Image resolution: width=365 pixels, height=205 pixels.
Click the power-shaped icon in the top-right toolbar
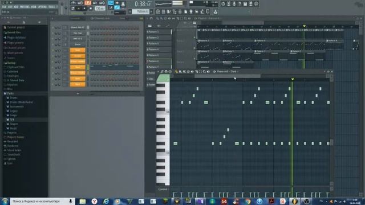coord(223,4)
